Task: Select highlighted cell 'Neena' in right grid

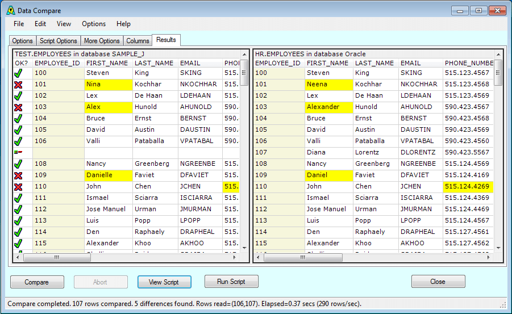Action: pyautogui.click(x=329, y=85)
